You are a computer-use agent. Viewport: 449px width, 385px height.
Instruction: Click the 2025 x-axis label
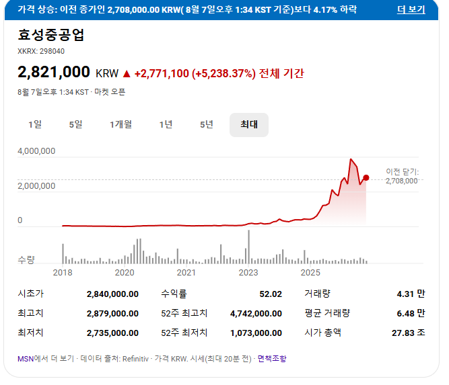pos(310,273)
